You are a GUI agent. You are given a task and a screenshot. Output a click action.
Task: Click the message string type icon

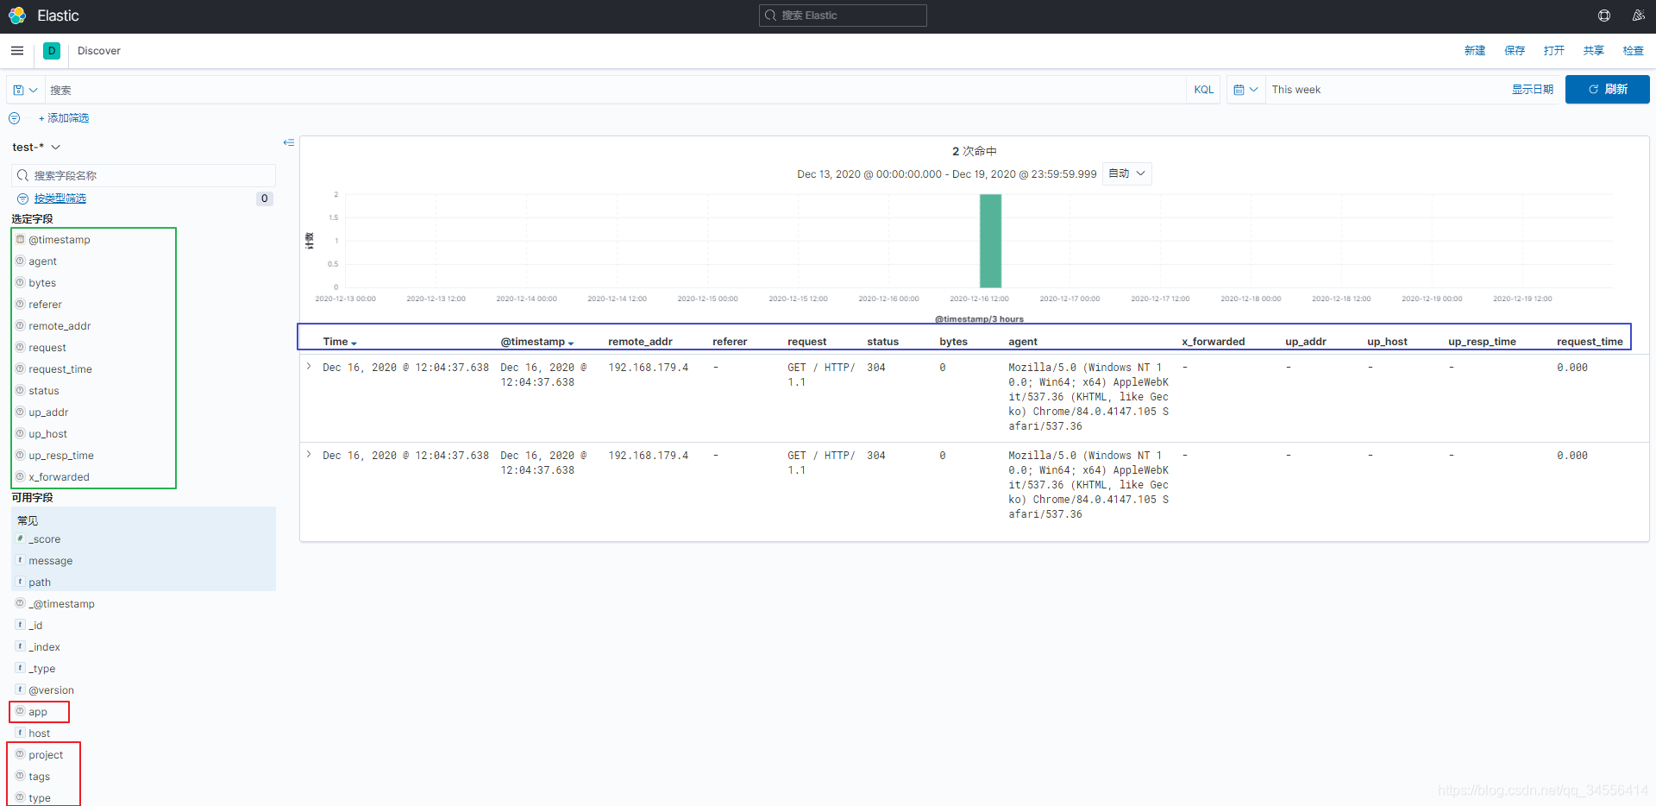(21, 560)
